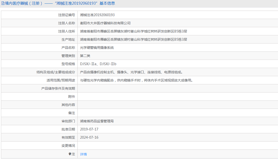Click the 型号规格 label

68,64
